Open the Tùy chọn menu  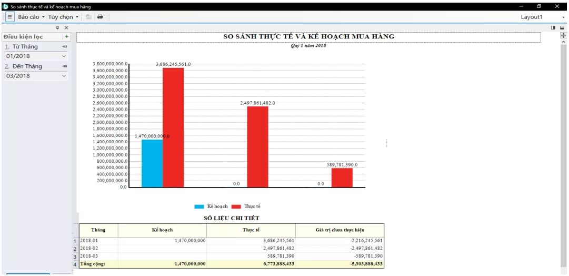(63, 17)
